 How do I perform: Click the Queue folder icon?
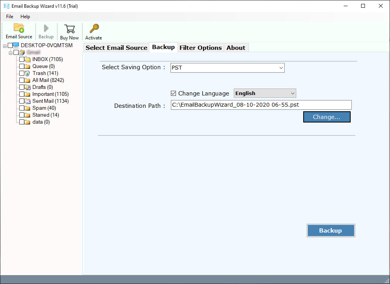coord(28,66)
